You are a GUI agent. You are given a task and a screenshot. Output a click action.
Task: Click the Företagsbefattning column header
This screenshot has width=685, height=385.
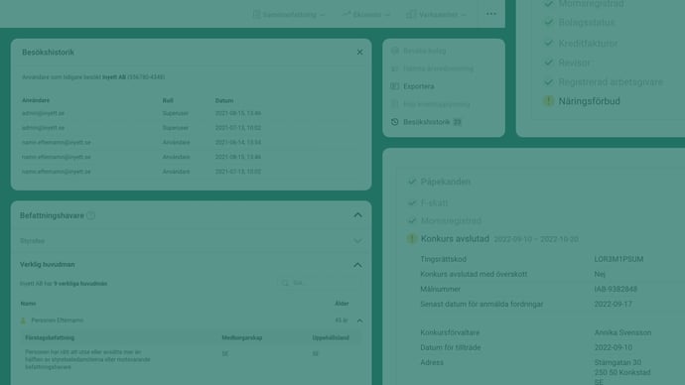tap(50, 337)
